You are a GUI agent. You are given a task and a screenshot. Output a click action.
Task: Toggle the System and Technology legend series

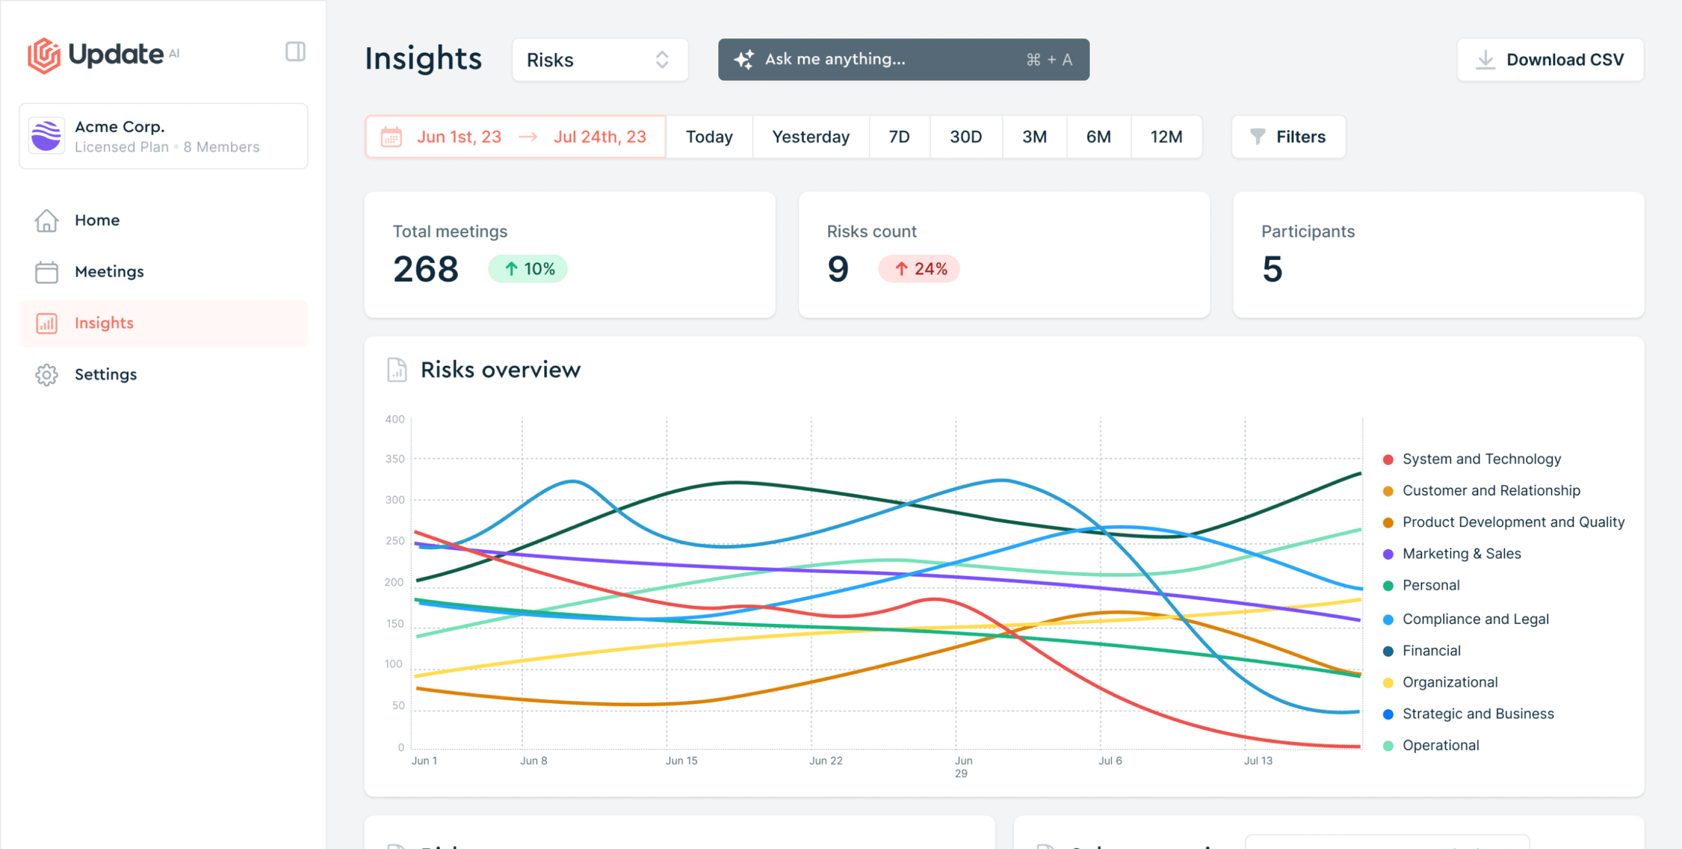click(x=1481, y=459)
